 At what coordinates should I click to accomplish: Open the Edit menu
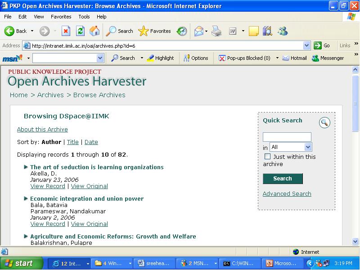click(x=22, y=17)
